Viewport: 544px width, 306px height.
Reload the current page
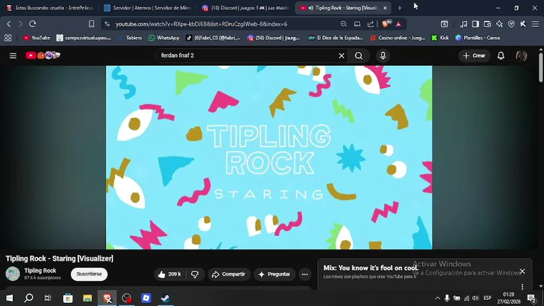point(32,24)
